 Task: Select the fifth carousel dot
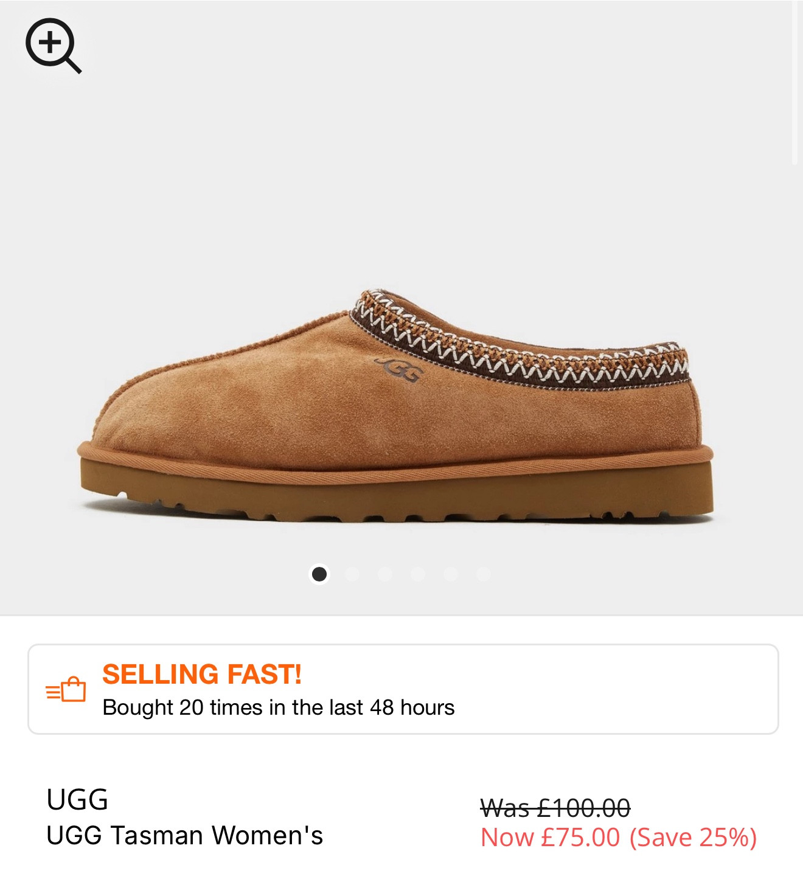point(450,573)
